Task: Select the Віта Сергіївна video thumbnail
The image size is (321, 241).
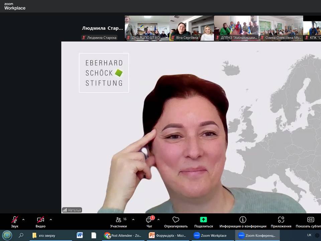Action: pos(191,28)
